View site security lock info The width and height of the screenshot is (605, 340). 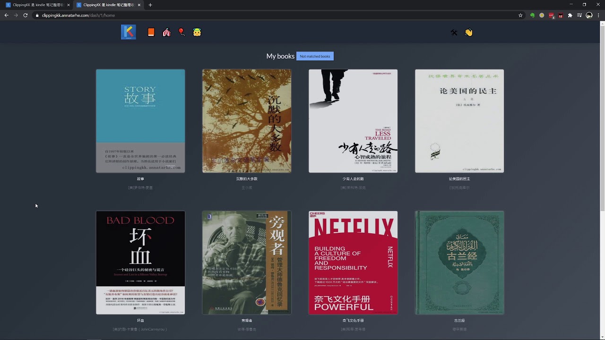37,15
